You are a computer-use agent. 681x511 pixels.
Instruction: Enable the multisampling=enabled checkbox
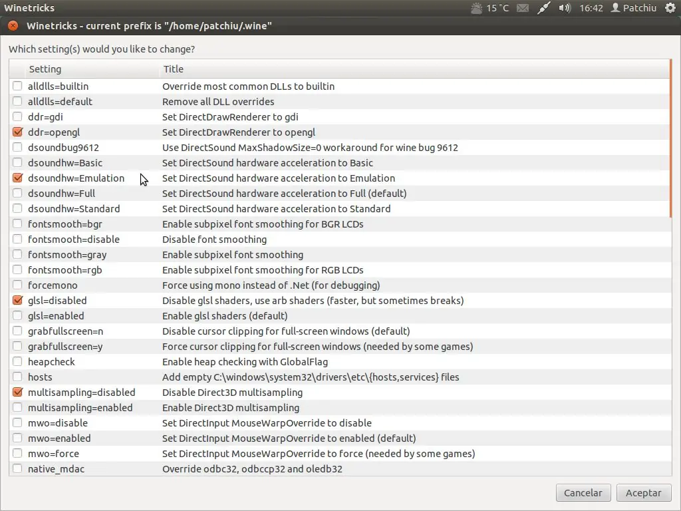click(17, 408)
